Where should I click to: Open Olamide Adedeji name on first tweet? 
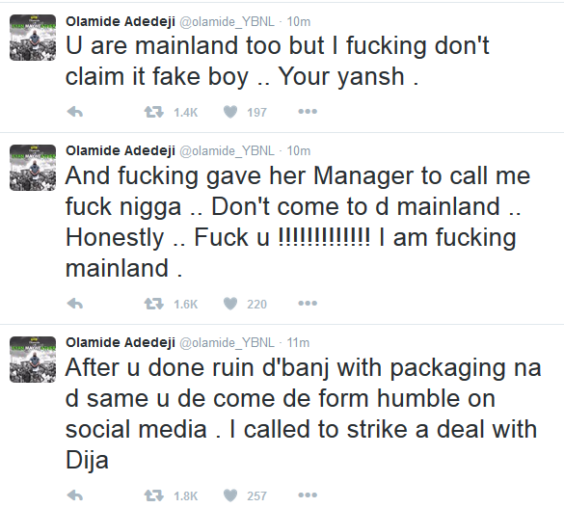121,21
